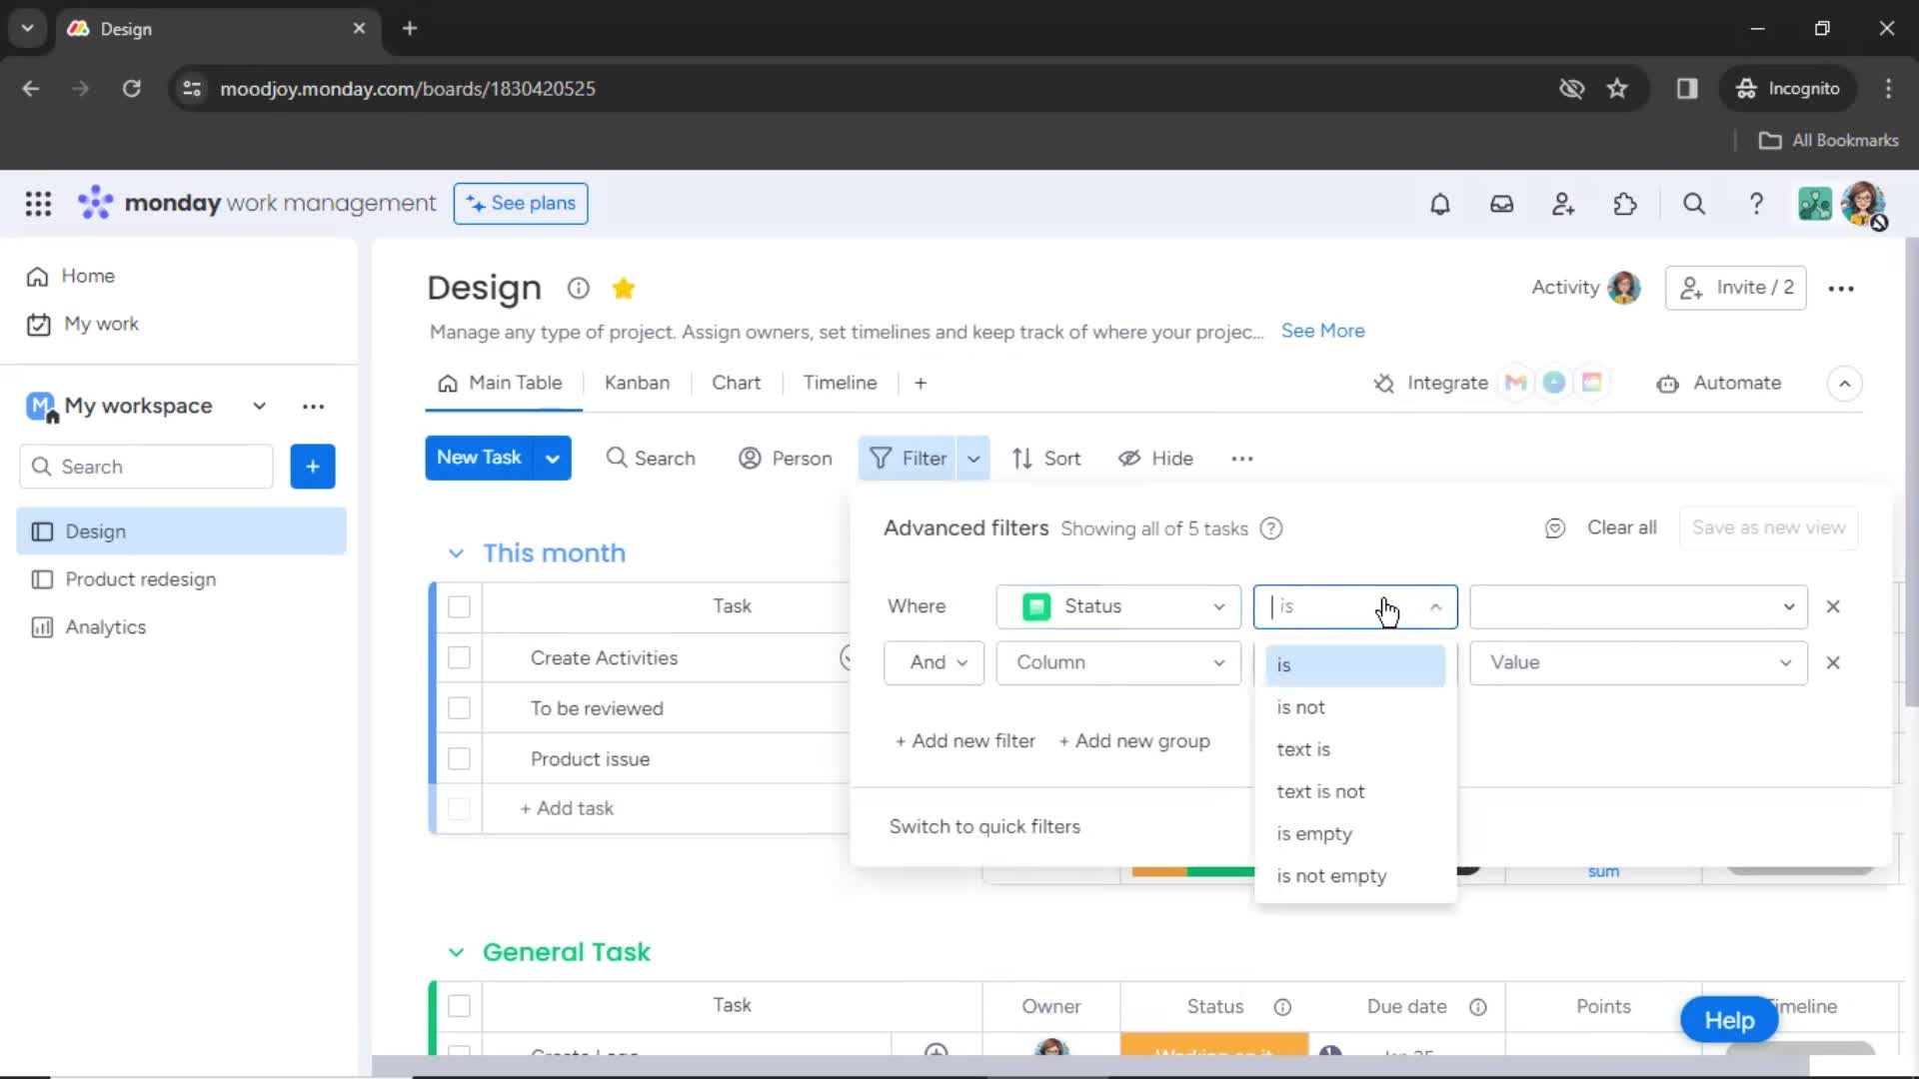The width and height of the screenshot is (1919, 1079).
Task: Select the 'text is not' condition option
Action: (x=1354, y=792)
